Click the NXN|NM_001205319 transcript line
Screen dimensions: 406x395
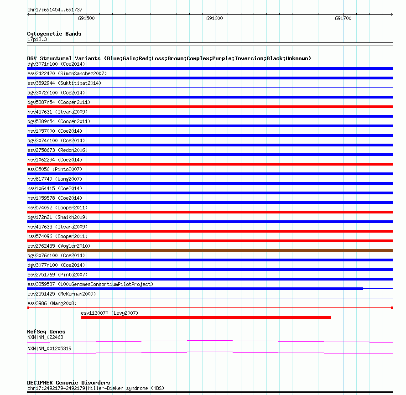coord(210,353)
